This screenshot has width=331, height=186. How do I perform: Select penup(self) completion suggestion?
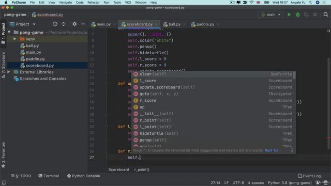213,140
